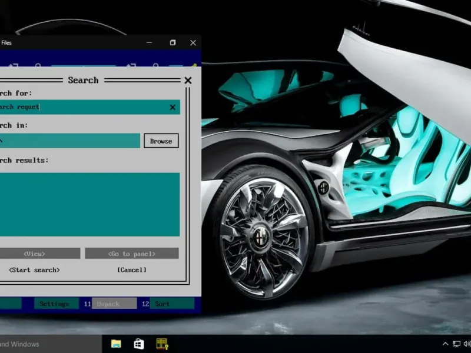Open the volume icon in system tray
The height and width of the screenshot is (353, 471).
[467, 344]
